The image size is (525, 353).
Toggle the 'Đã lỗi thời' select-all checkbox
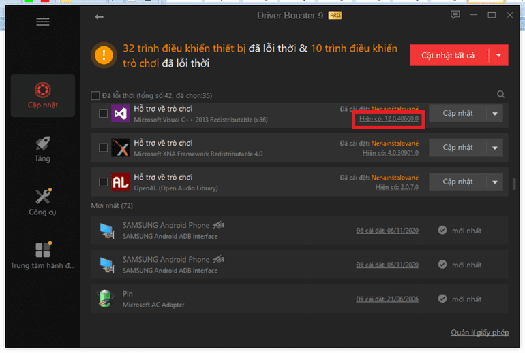(x=95, y=95)
